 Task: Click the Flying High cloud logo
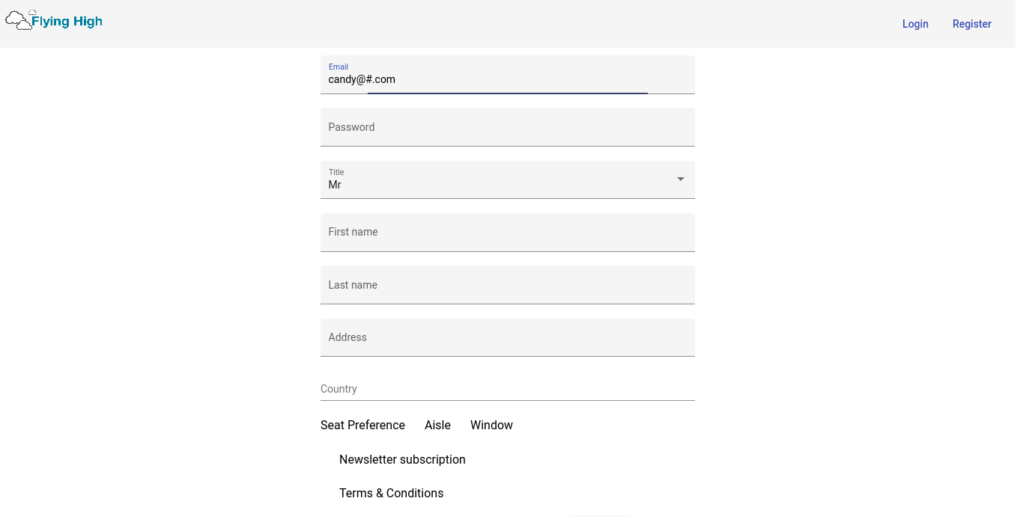point(54,20)
